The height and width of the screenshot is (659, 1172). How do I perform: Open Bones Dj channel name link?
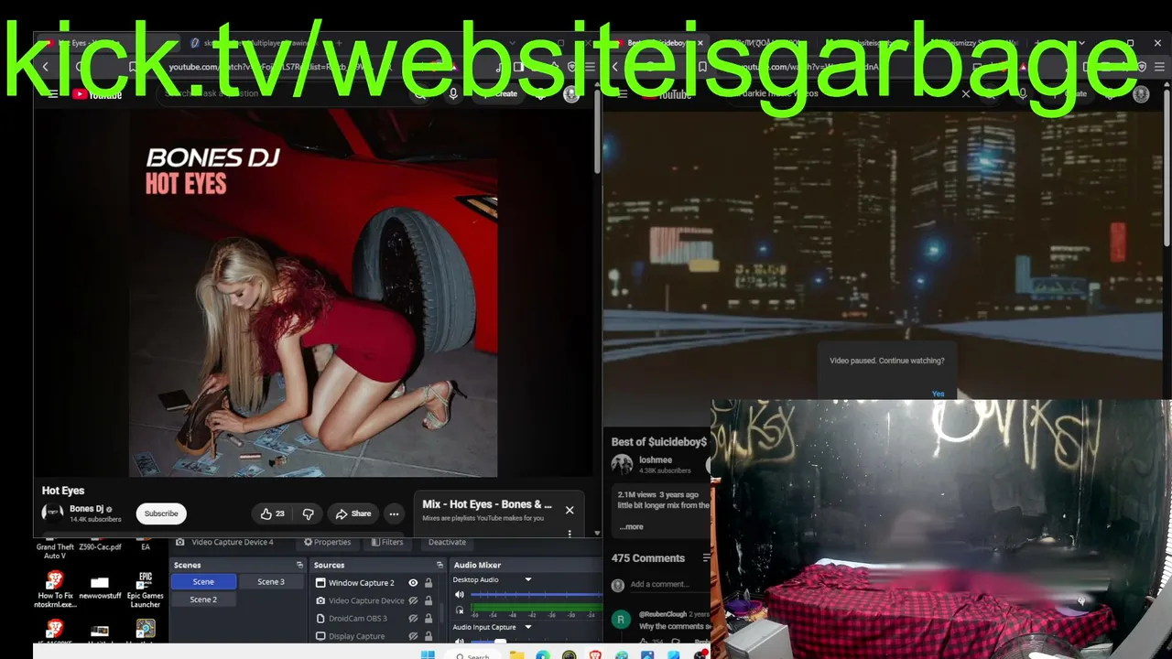(x=87, y=509)
